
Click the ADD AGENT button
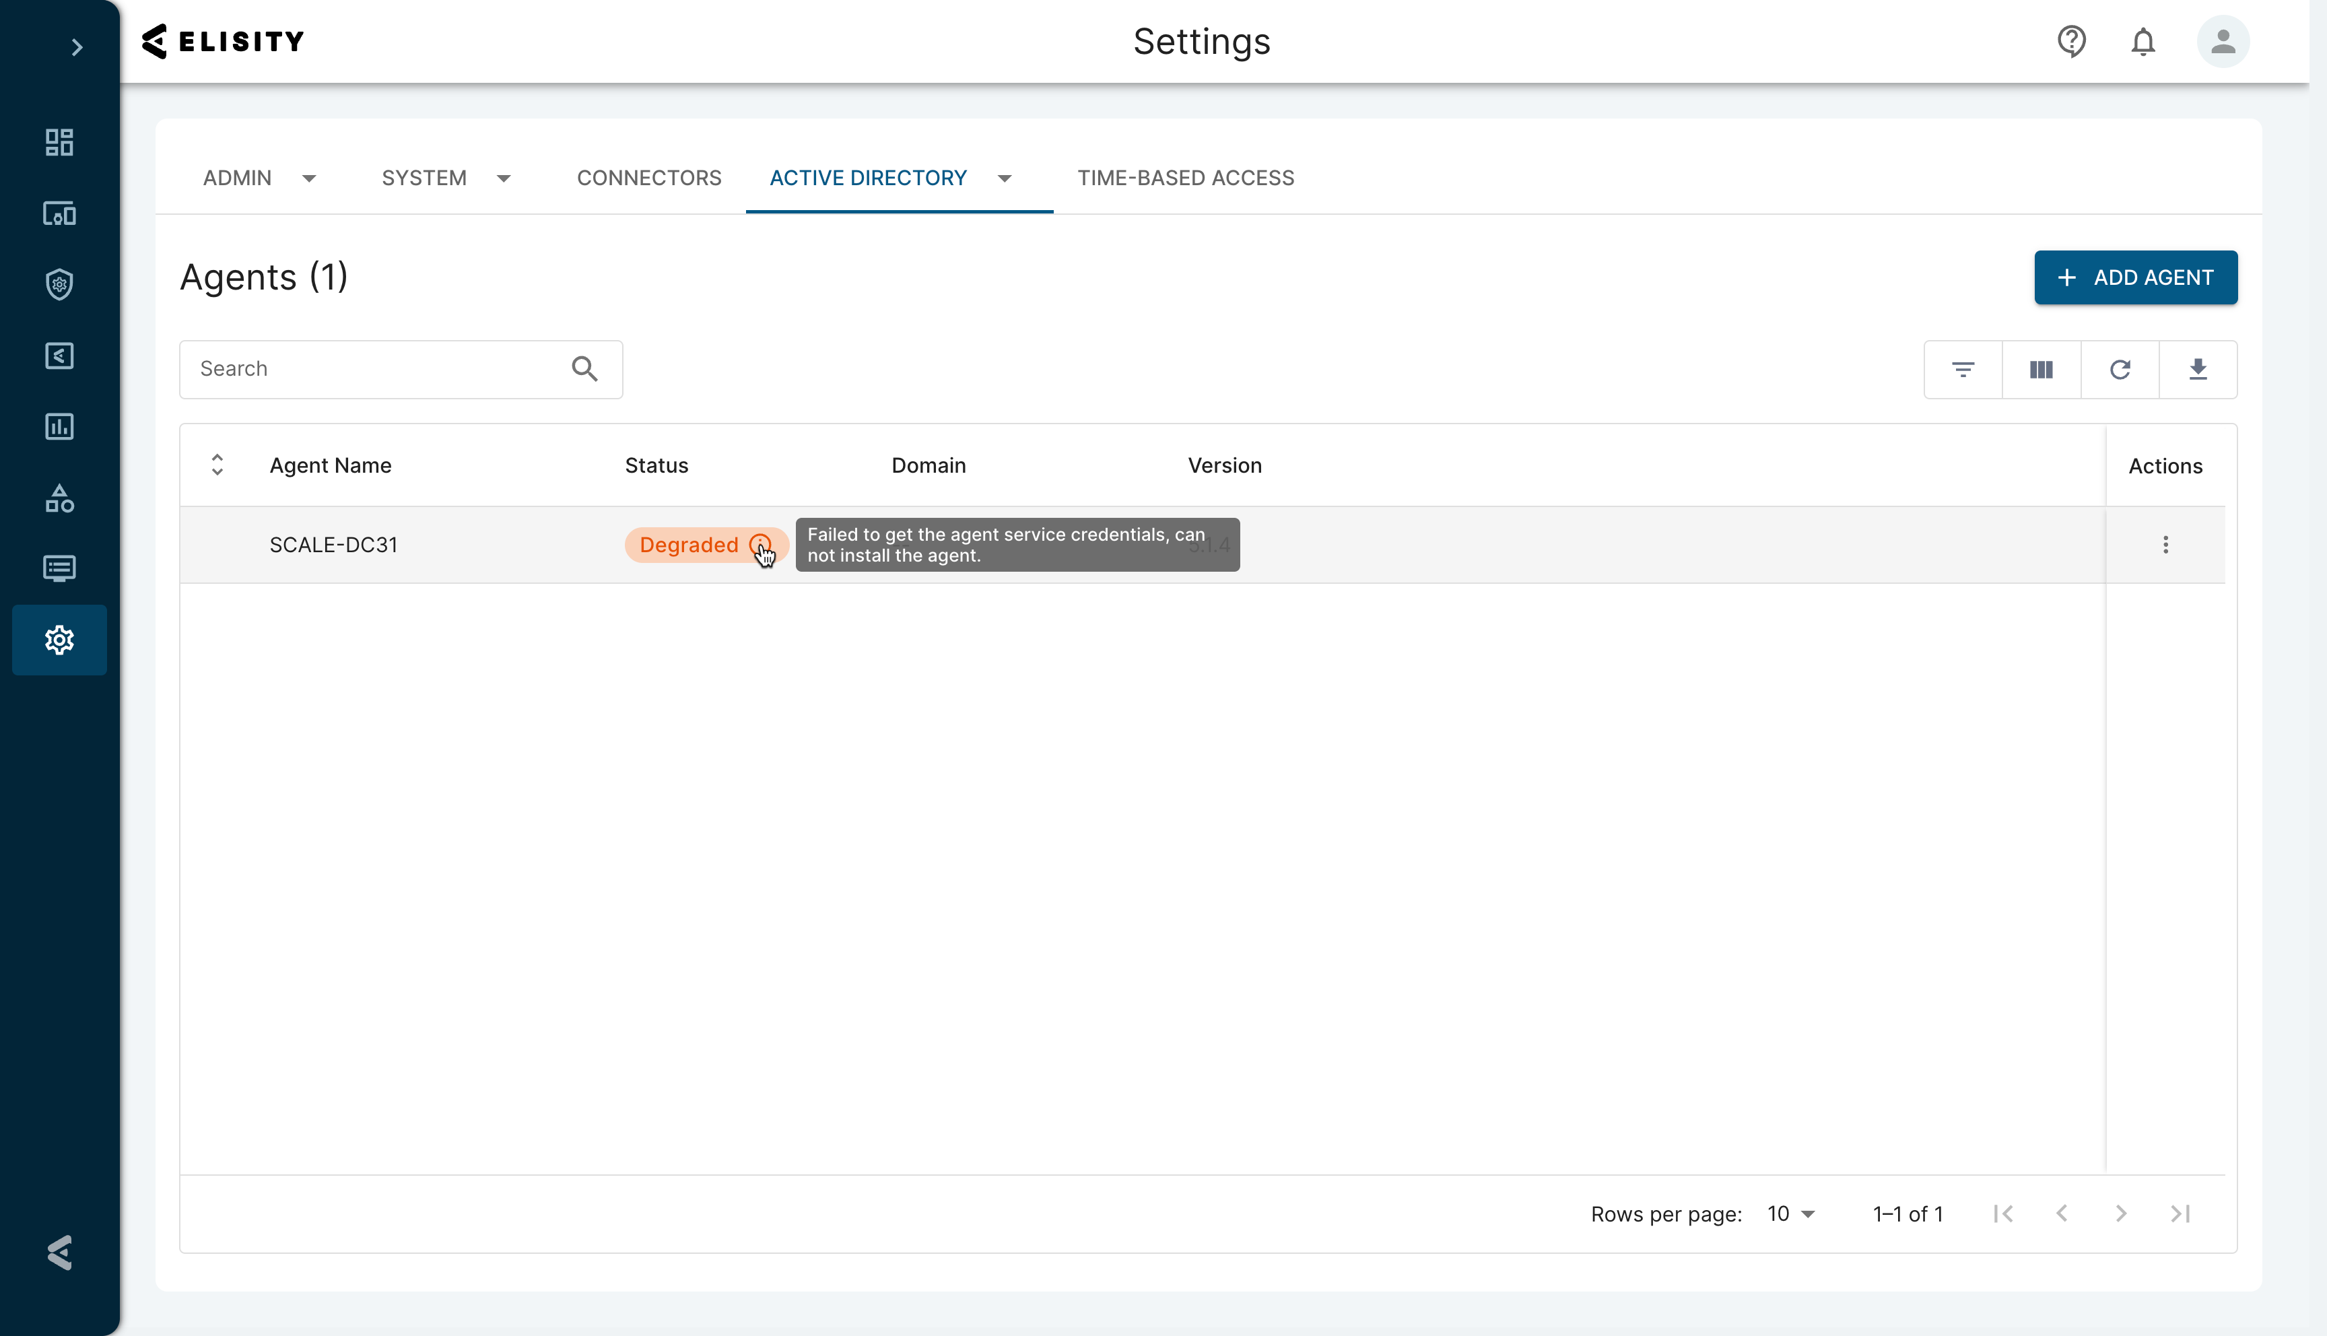coord(2135,277)
